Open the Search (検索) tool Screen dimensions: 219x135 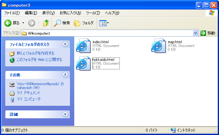62,23
